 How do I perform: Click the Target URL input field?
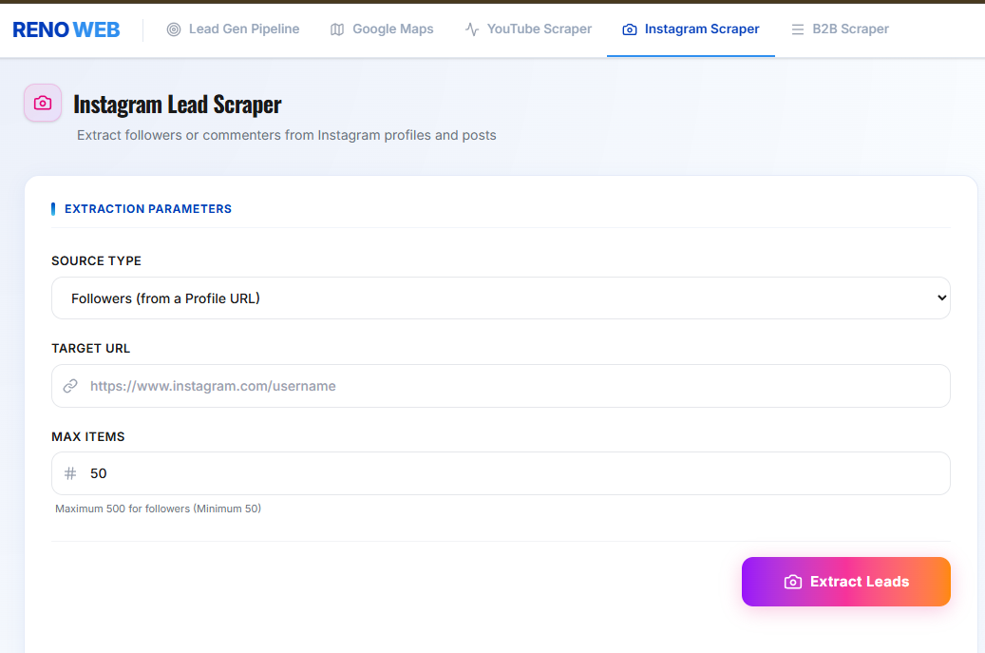[x=501, y=386]
